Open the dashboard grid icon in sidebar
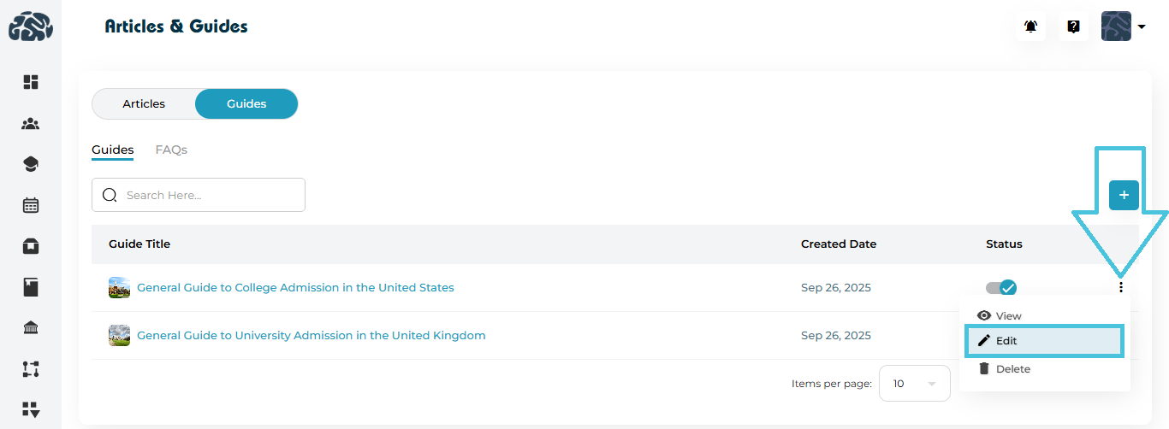The height and width of the screenshot is (429, 1169). coord(31,82)
